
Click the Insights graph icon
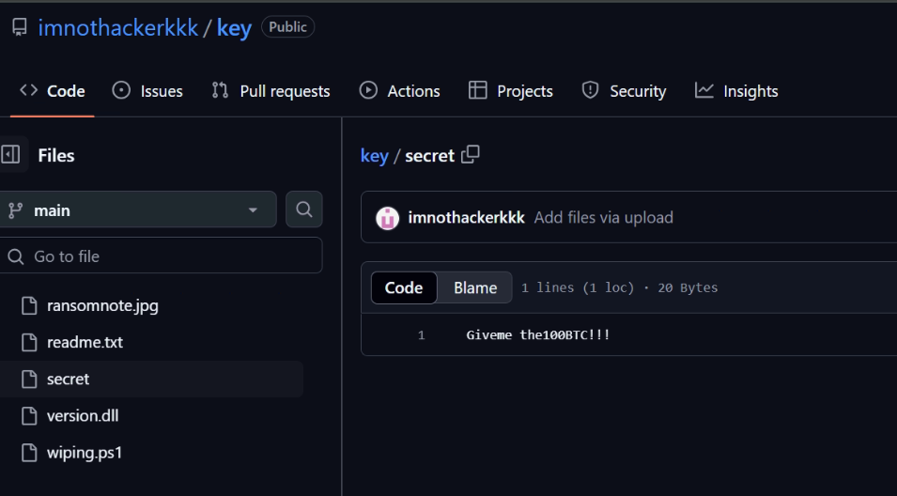pyautogui.click(x=704, y=90)
